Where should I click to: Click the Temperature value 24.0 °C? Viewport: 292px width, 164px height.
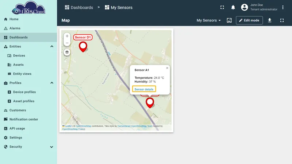pyautogui.click(x=159, y=78)
